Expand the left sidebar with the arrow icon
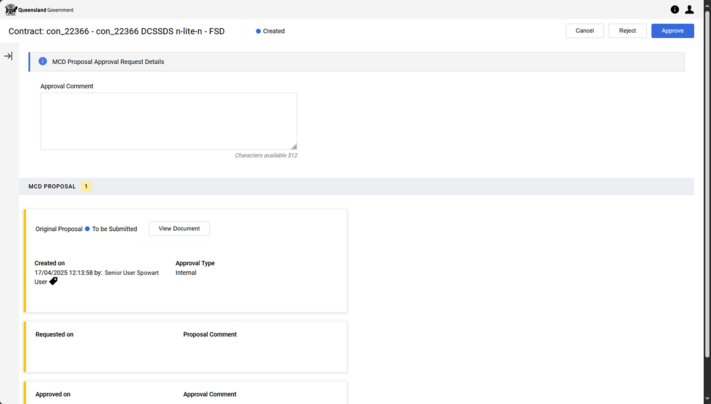The height and width of the screenshot is (404, 711). 8,56
